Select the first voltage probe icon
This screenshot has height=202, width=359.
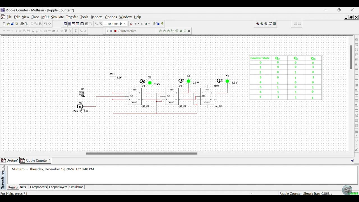(x=160, y=31)
